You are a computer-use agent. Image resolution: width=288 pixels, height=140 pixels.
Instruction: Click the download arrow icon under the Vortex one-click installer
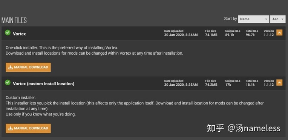pyautogui.click(x=11, y=67)
